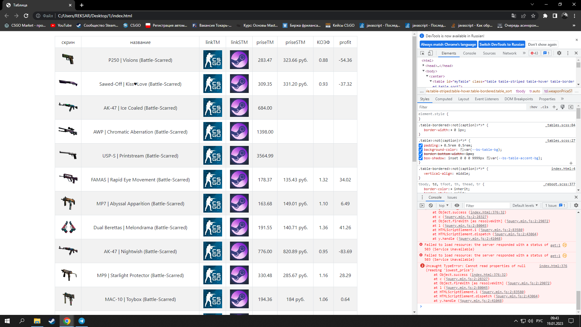
Task: Open the CS:GO market link for P250 Visions
Action: click(x=212, y=60)
